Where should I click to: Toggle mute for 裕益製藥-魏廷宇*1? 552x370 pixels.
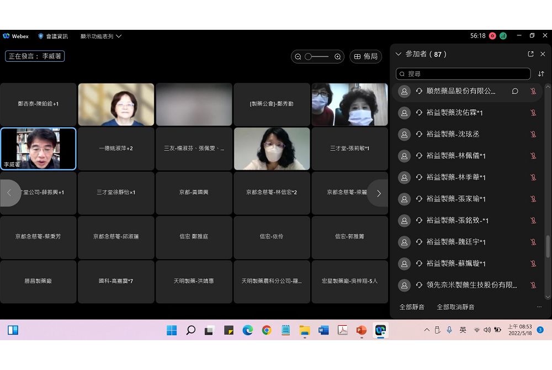533,242
